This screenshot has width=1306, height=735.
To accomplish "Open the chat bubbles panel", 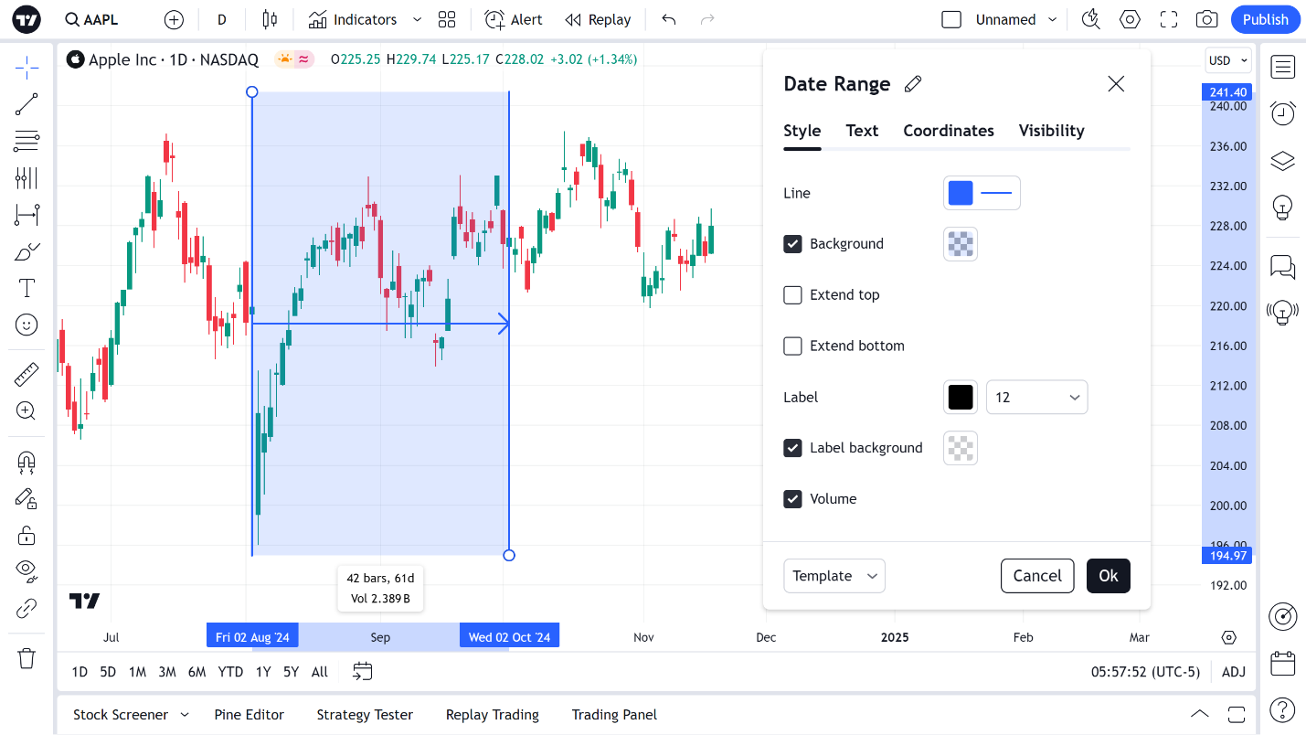I will [1283, 267].
